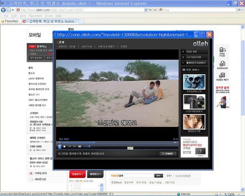The width and height of the screenshot is (245, 196).
Task: Click the main page scroll-down arrow
Action: click(x=243, y=190)
